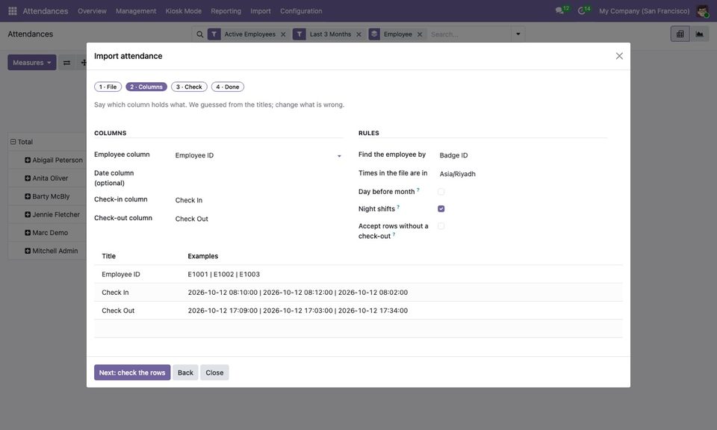Click the search magnifier icon
Viewport: 717px width, 430px height.
click(x=200, y=34)
